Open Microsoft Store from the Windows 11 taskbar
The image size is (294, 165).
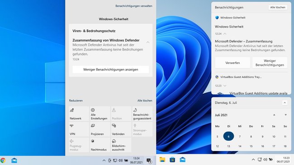[172, 160]
